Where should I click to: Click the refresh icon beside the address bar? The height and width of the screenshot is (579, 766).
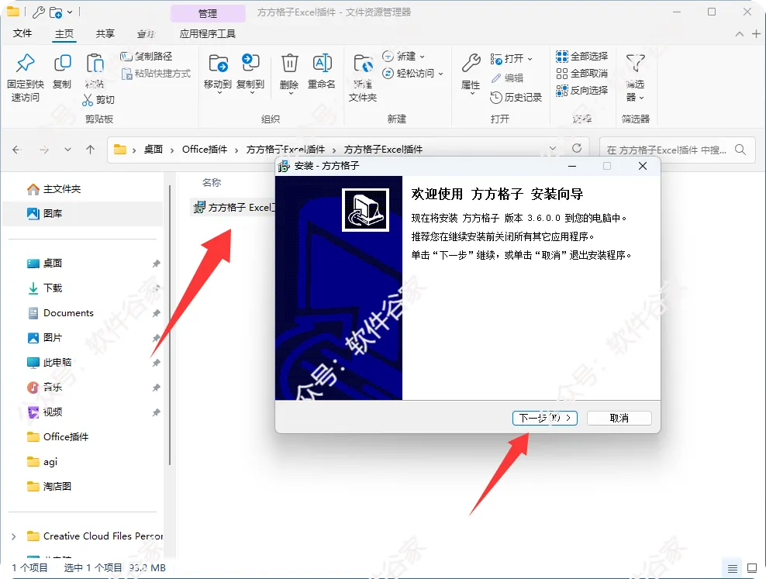click(577, 148)
